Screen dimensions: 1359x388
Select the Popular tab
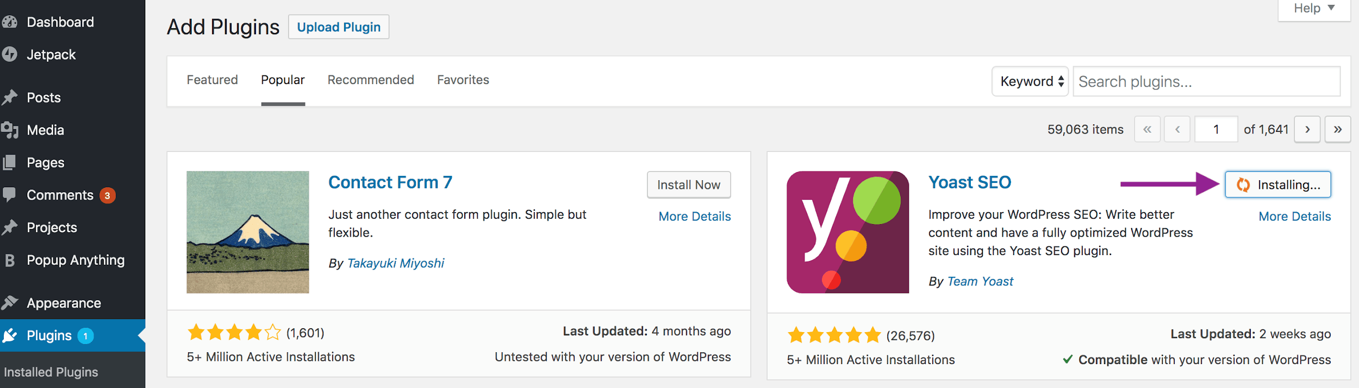click(283, 80)
